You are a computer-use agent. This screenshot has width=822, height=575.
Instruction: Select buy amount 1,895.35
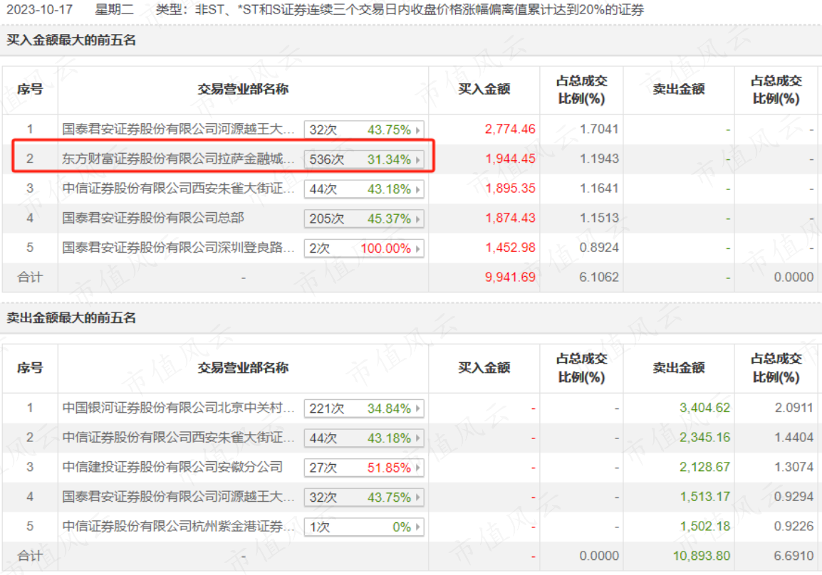point(510,188)
